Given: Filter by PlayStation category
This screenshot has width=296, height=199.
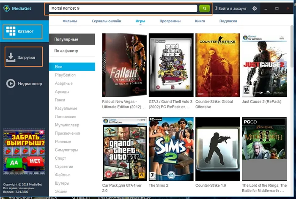Looking at the screenshot, I should 65,75.
